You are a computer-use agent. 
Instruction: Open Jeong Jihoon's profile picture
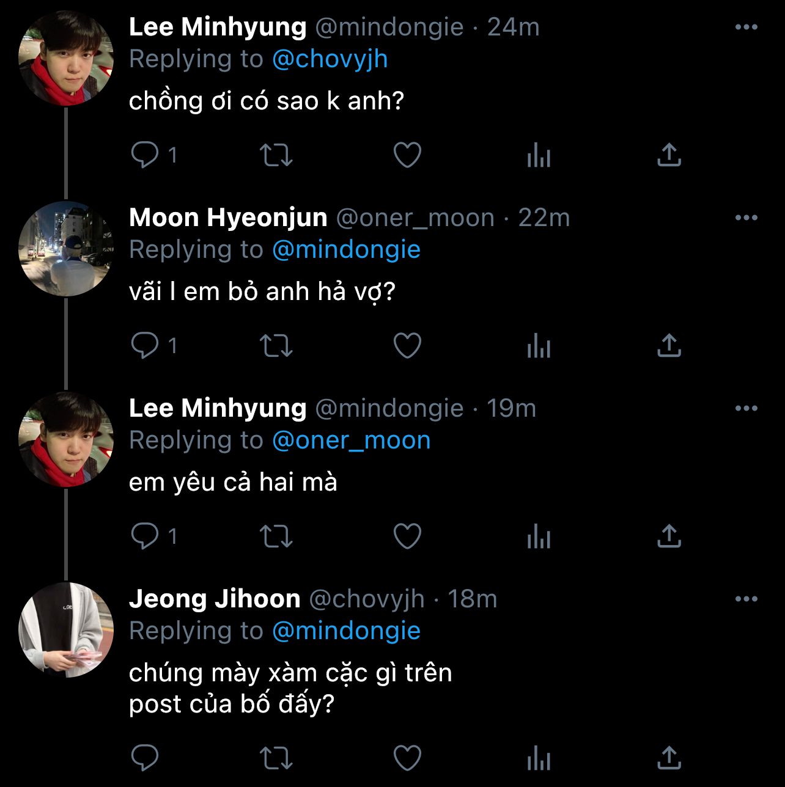tap(66, 630)
